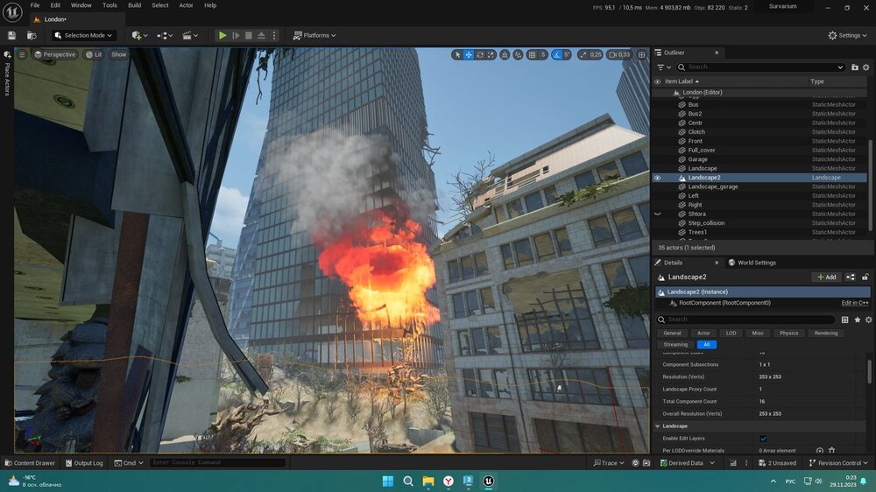Toggle grid snapping icon in viewport
The width and height of the screenshot is (876, 492).
[x=532, y=54]
